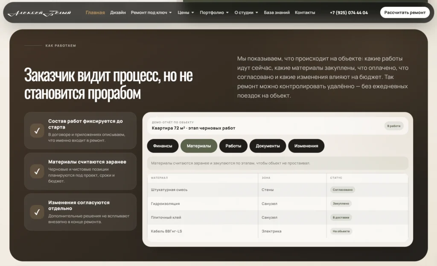Click the В работе status badge
The width and height of the screenshot is (437, 266).
tap(393, 126)
